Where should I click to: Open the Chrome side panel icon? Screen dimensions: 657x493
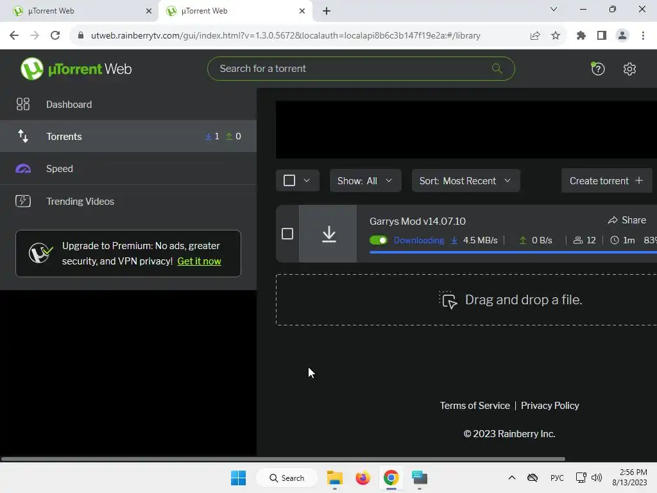coord(602,35)
